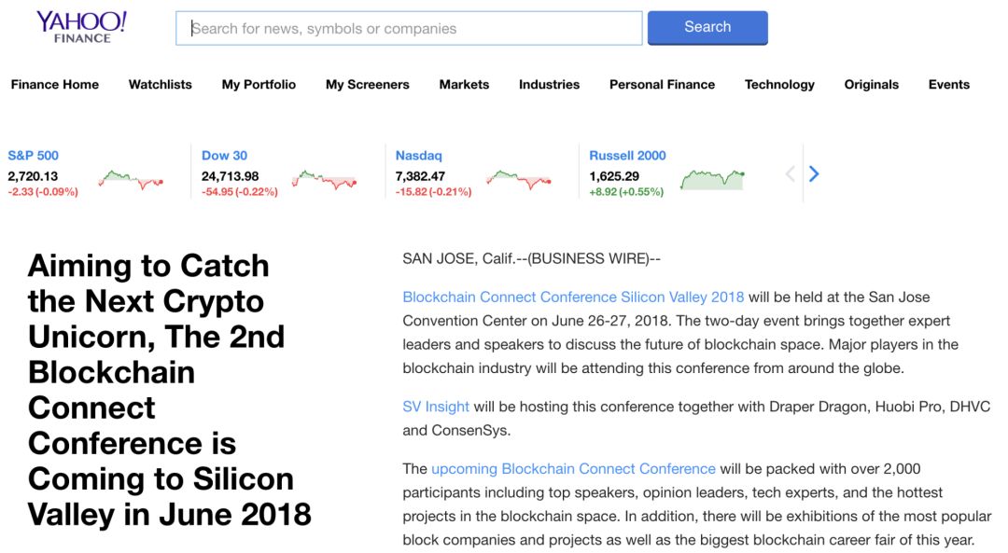Viewport: 1008px width, 553px height.
Task: Click the search input field
Action: click(409, 28)
